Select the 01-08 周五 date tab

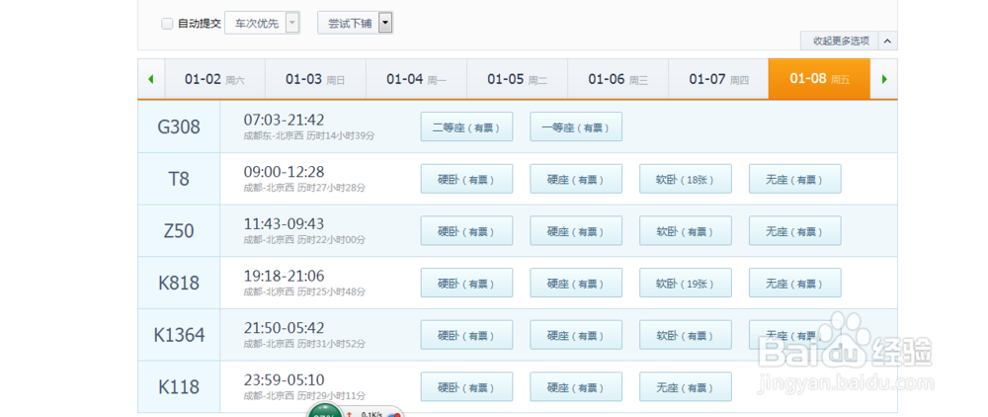click(819, 79)
